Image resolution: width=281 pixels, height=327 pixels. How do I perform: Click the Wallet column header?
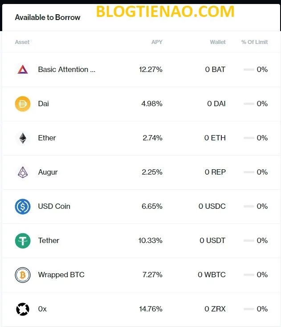[x=218, y=42]
